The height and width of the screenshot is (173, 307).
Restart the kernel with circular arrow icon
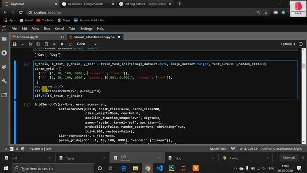(x=70, y=44)
